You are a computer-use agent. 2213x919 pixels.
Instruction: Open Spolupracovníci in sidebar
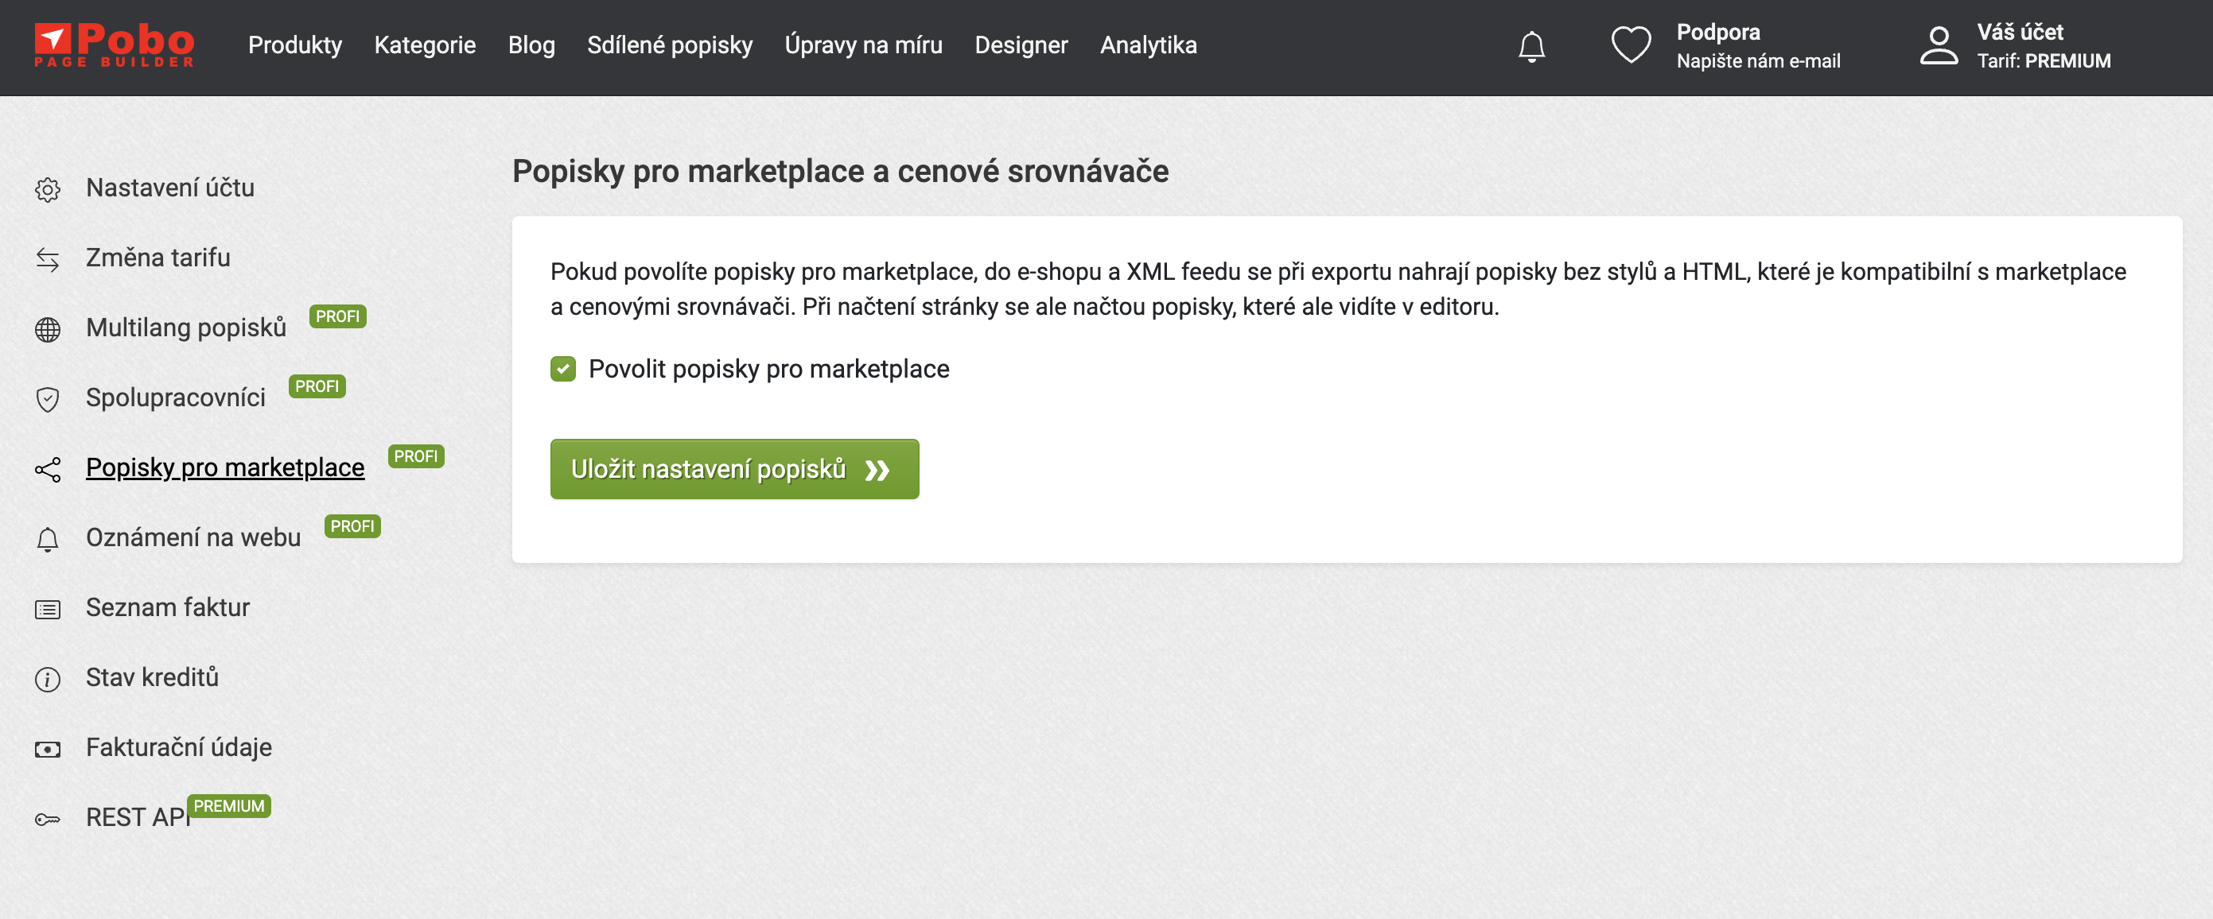(x=176, y=397)
